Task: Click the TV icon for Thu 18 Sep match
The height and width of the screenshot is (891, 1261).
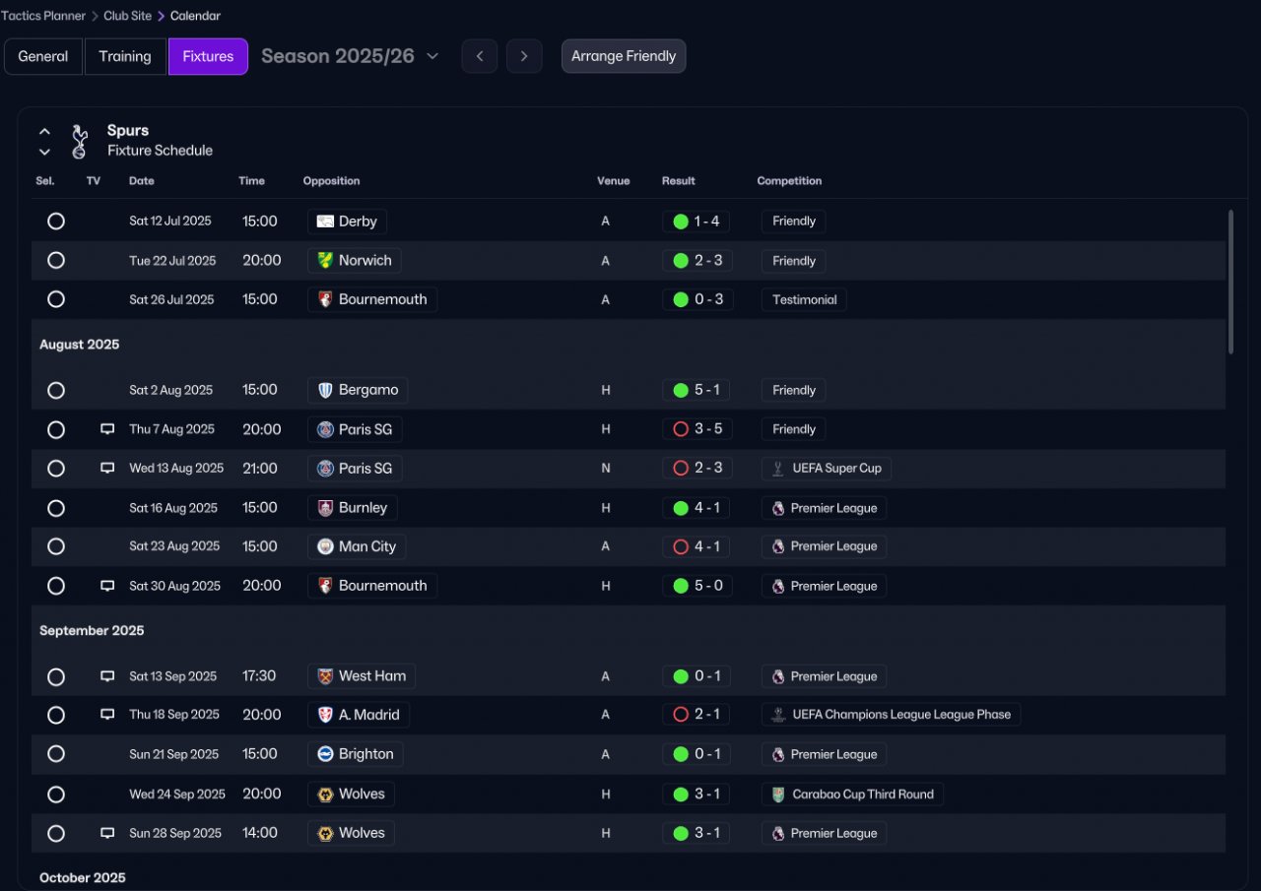Action: 107,715
